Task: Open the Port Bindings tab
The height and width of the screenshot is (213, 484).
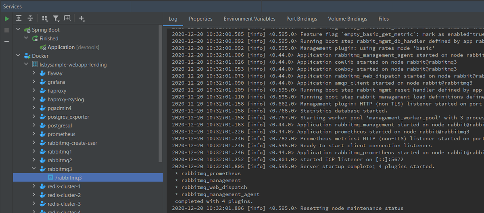Action: 302,19
